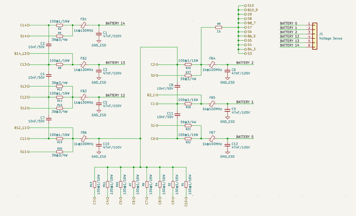Select the 1k resistor R8 symbol
The height and width of the screenshot is (216, 356).
219,27
